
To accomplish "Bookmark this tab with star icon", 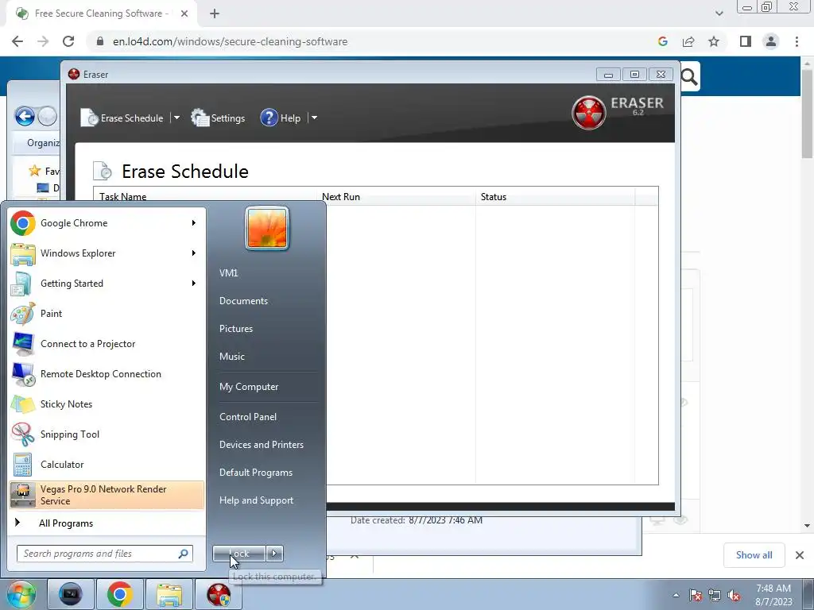I will 714,41.
